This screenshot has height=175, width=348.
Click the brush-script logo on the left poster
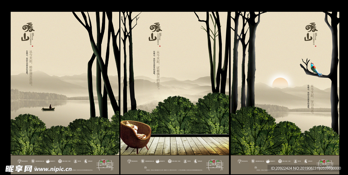(x=28, y=32)
